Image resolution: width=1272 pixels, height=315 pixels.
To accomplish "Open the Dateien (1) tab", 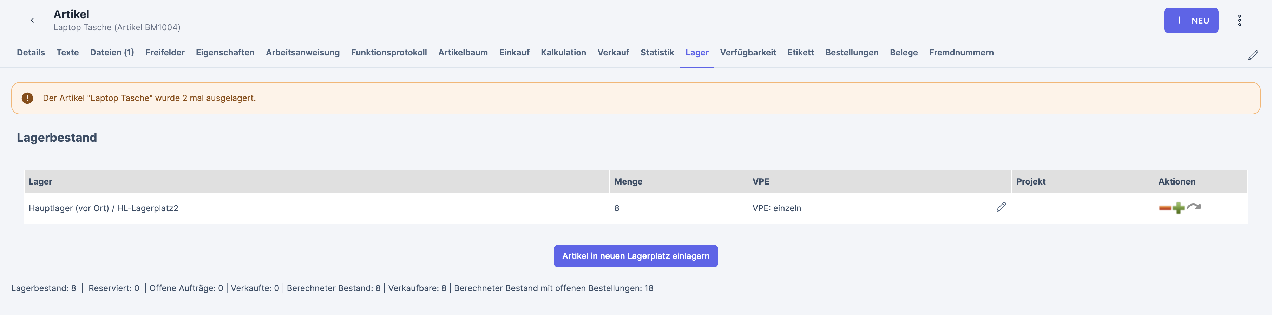I will tap(112, 52).
